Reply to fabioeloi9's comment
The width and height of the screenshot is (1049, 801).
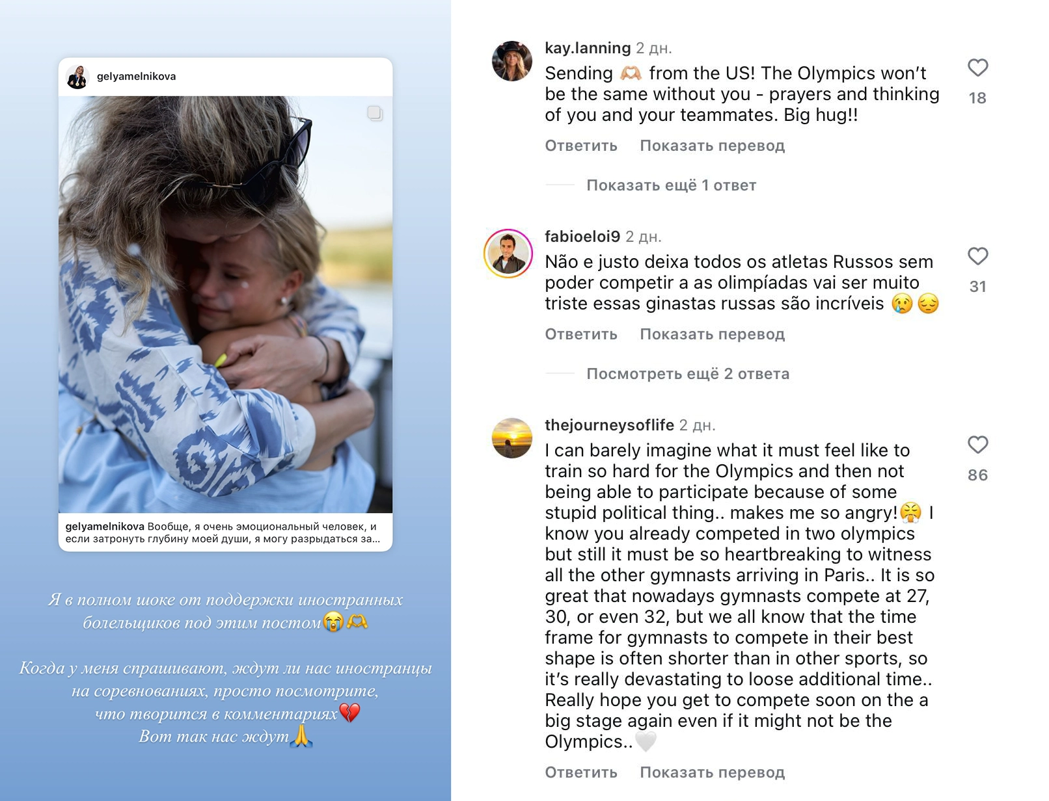coord(580,334)
